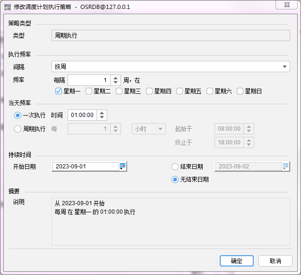Image resolution: width=301 pixels, height=275 pixels.
Task: Decrease the 每隔 weeks value
Action: pos(115,83)
